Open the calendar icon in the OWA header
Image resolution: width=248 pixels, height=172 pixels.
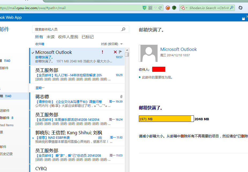pos(243,18)
